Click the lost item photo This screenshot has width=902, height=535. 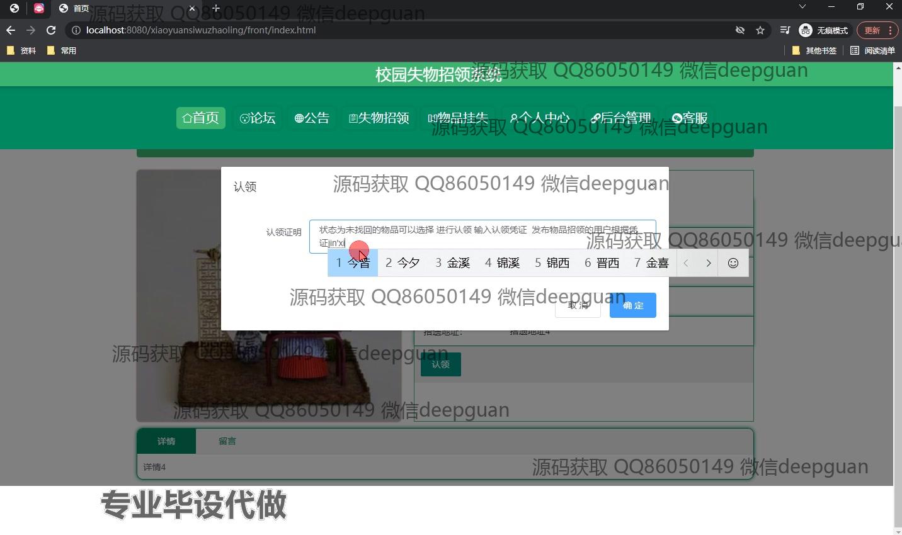point(269,296)
